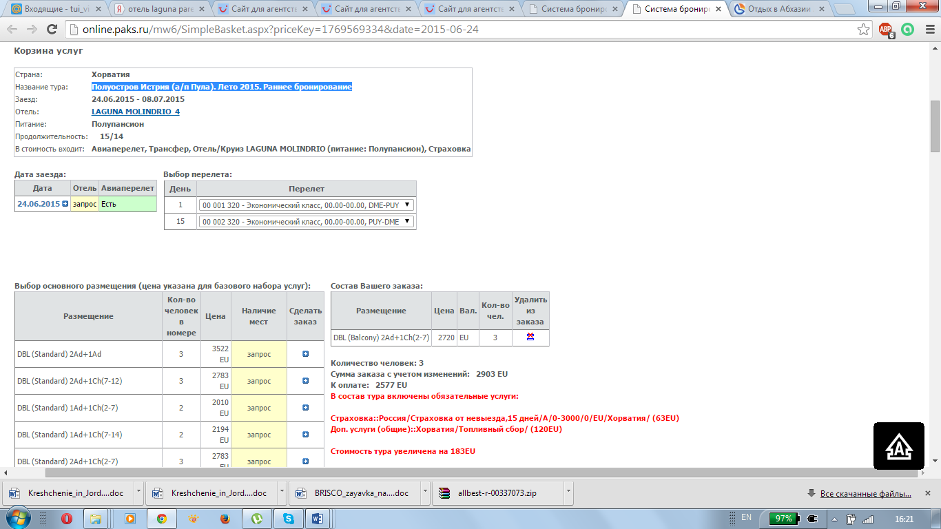
Task: Click the DBL (Balcony) 2Ad+1Ch(2-7) order cell
Action: tap(381, 338)
